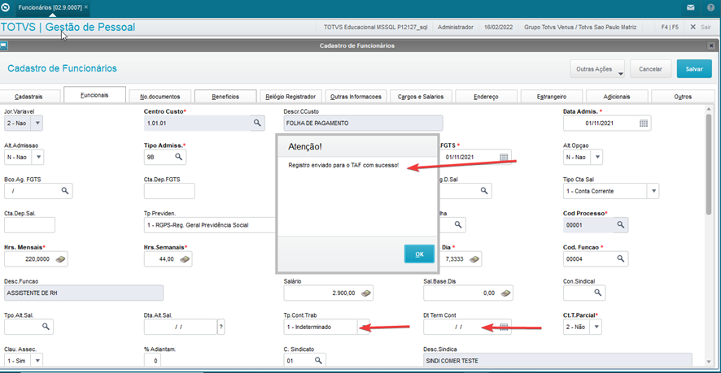Open Tpo.Alt.Sal. lookup magnifier
This screenshot has height=373, width=721.
click(46, 327)
